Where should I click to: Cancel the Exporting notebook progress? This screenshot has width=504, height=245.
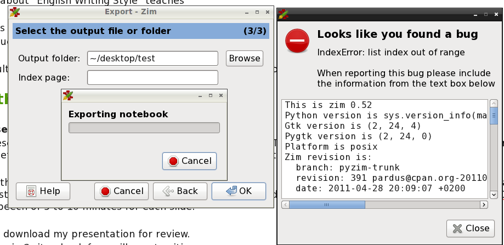pyautogui.click(x=190, y=161)
